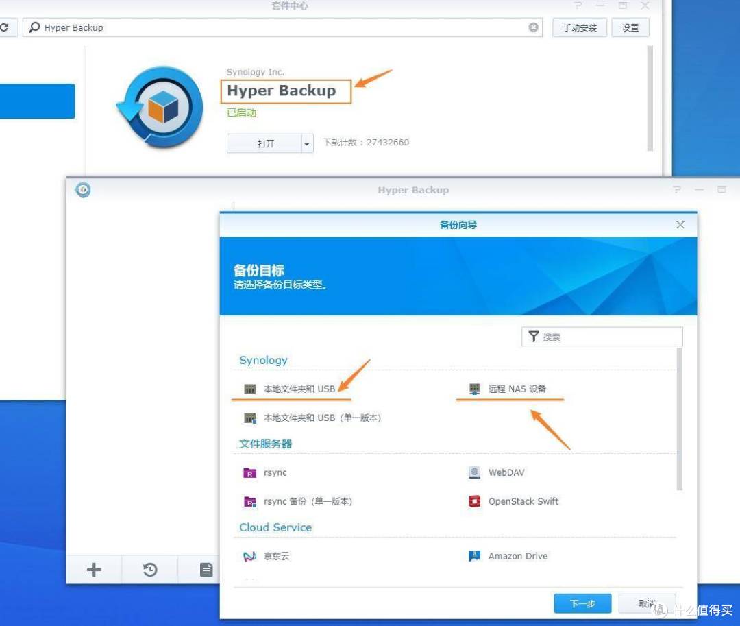Clear the Hyper Backup search text
The width and height of the screenshot is (740, 626).
click(533, 27)
